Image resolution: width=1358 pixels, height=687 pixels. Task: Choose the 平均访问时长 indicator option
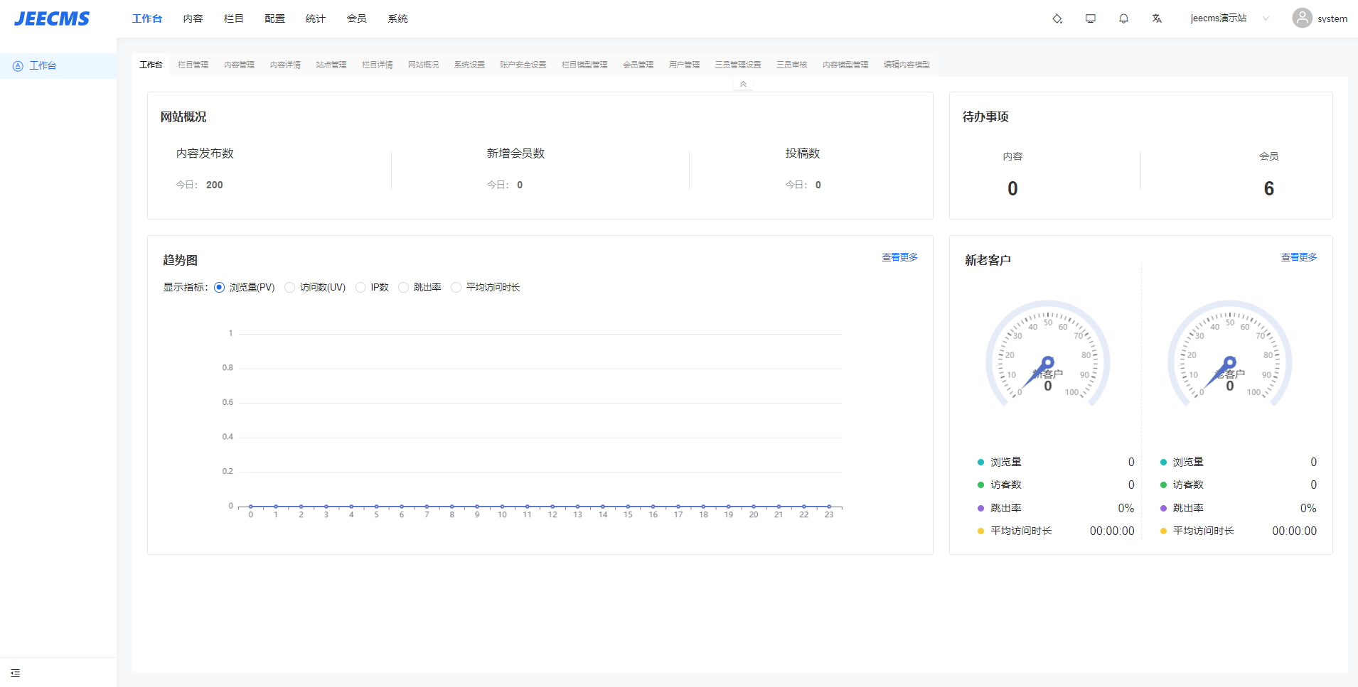456,288
